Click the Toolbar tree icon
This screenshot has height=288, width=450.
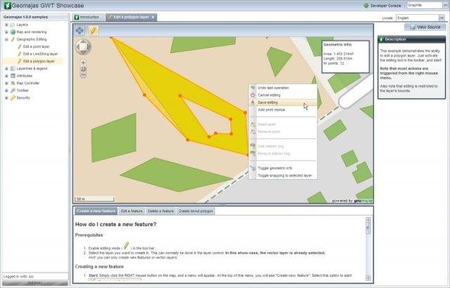(x=13, y=91)
